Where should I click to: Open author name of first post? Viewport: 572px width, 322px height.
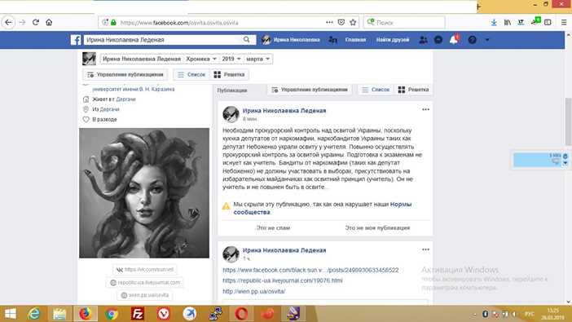pyautogui.click(x=284, y=111)
